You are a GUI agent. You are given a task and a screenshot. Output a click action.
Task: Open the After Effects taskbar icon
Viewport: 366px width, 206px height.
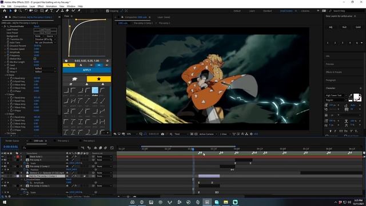point(207,202)
